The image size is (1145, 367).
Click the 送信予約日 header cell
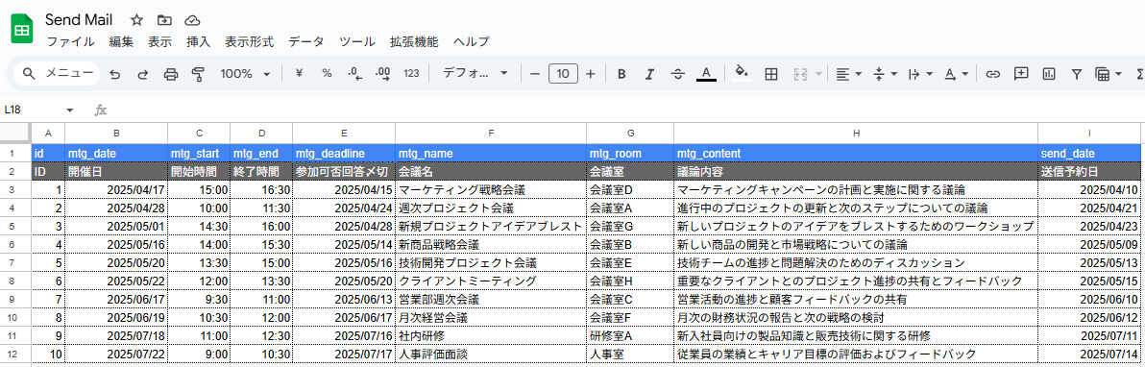pos(1088,172)
